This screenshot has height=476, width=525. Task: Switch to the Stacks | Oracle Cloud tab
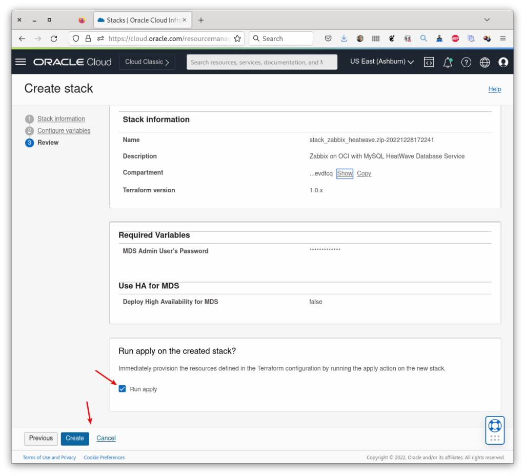click(x=143, y=20)
